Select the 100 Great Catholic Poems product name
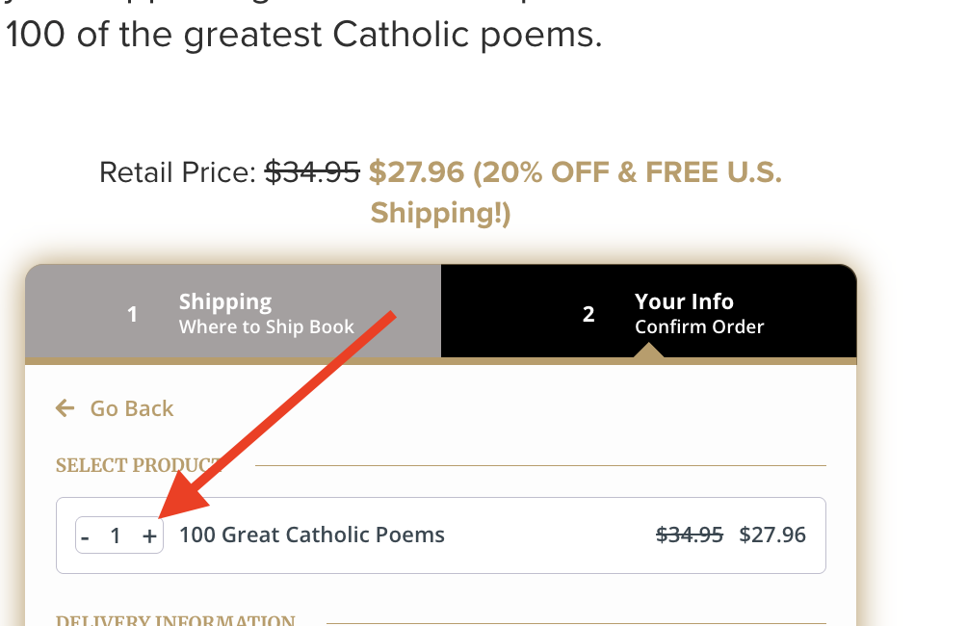 click(312, 535)
